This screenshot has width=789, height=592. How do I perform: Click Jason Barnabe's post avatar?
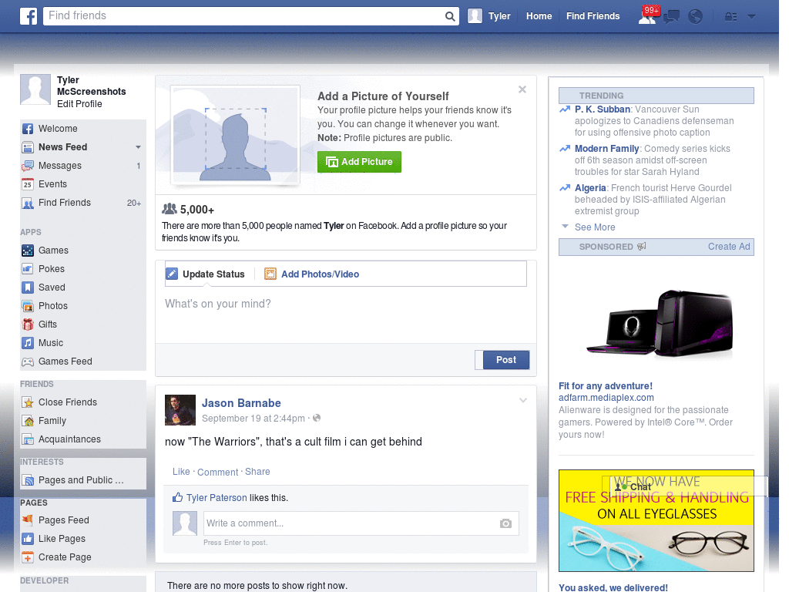(x=180, y=410)
